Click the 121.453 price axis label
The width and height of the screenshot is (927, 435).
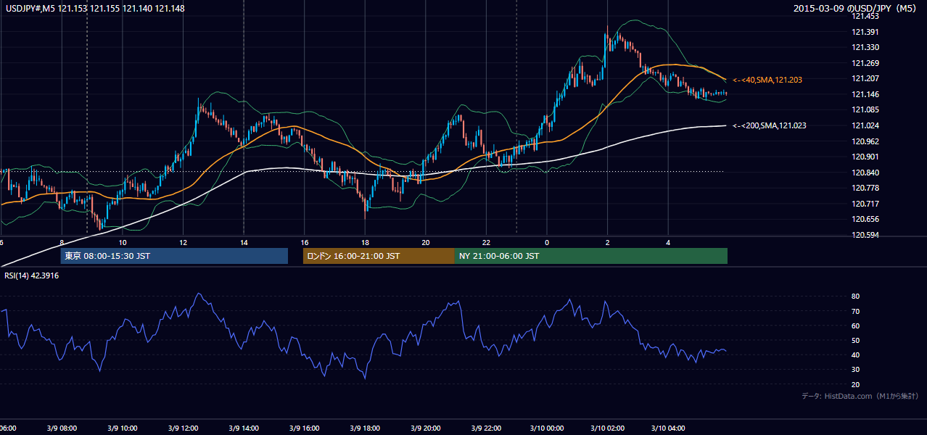pyautogui.click(x=865, y=16)
